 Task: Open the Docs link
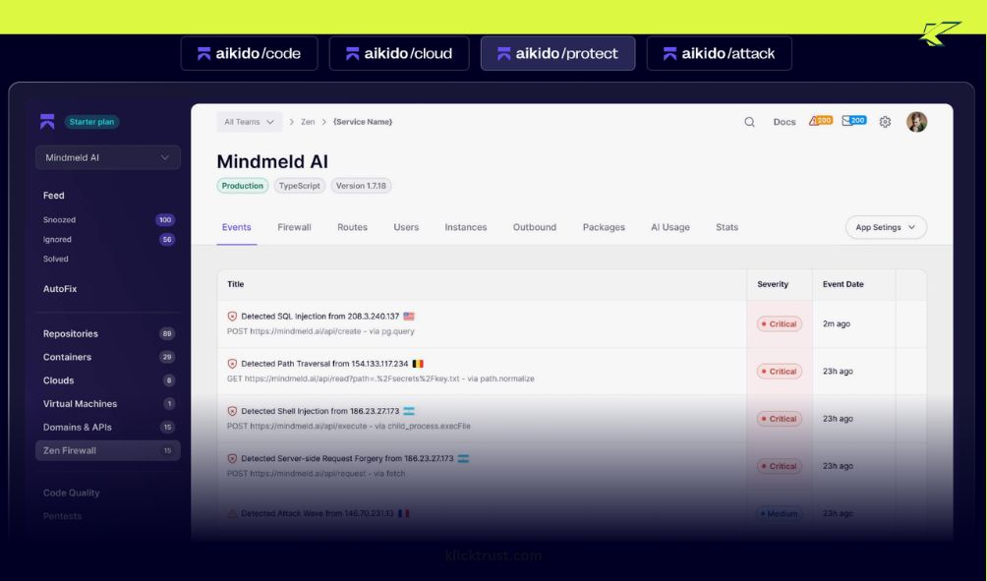pyautogui.click(x=784, y=122)
